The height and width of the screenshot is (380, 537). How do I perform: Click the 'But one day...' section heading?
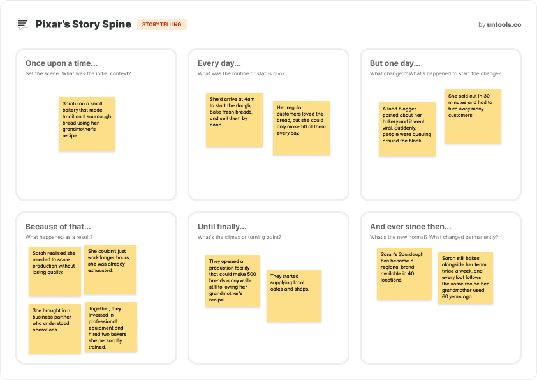(395, 63)
